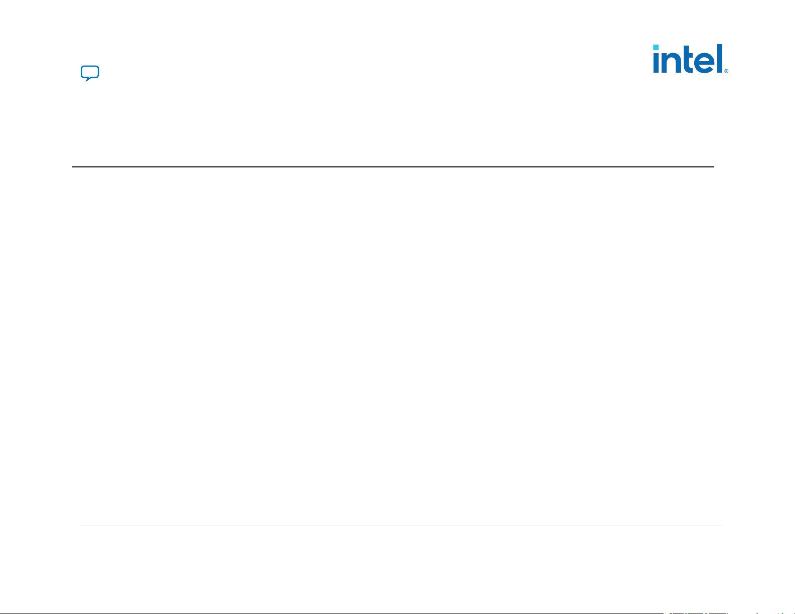Click the middle of the gray footer line

401,525
